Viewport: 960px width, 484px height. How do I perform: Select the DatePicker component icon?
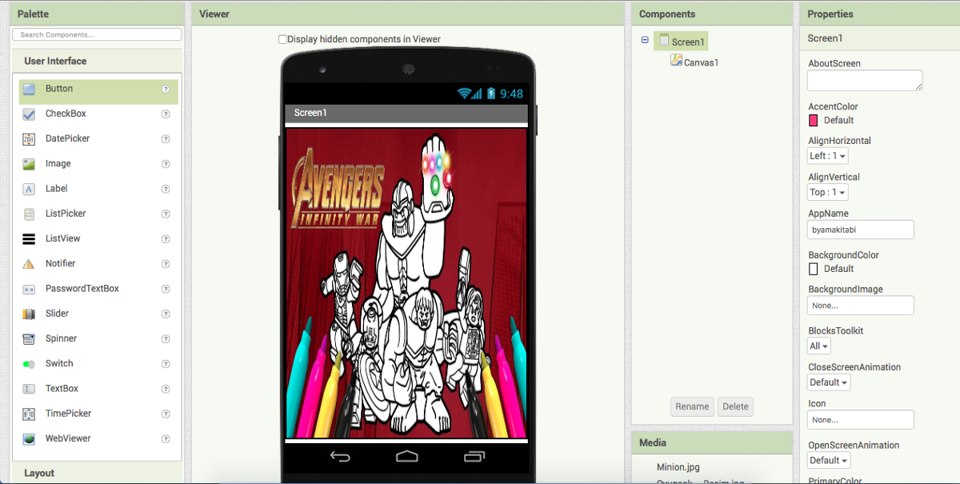coord(29,139)
